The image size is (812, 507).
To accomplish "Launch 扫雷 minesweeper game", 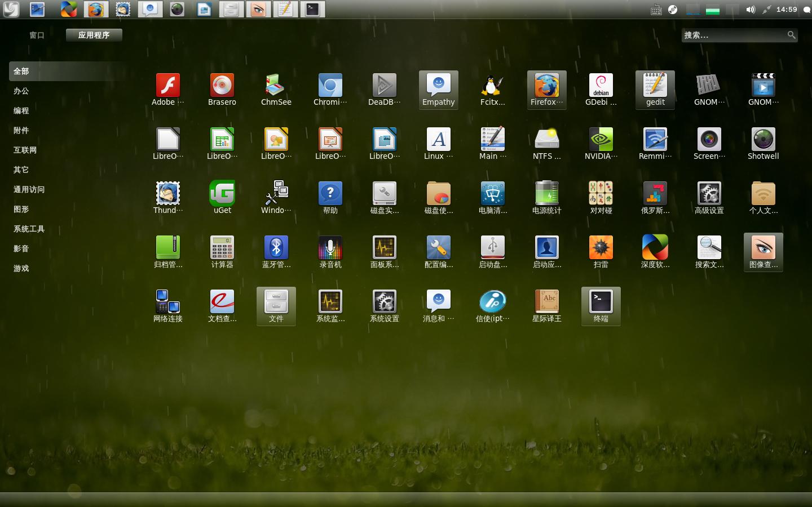I will pos(601,252).
